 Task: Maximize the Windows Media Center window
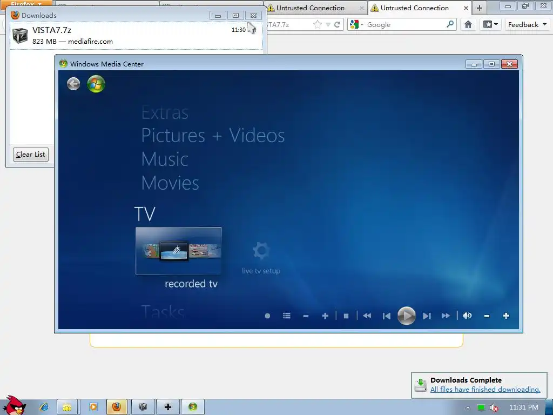491,64
